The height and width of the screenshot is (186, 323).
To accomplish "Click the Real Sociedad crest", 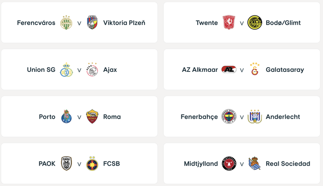I will tap(255, 163).
